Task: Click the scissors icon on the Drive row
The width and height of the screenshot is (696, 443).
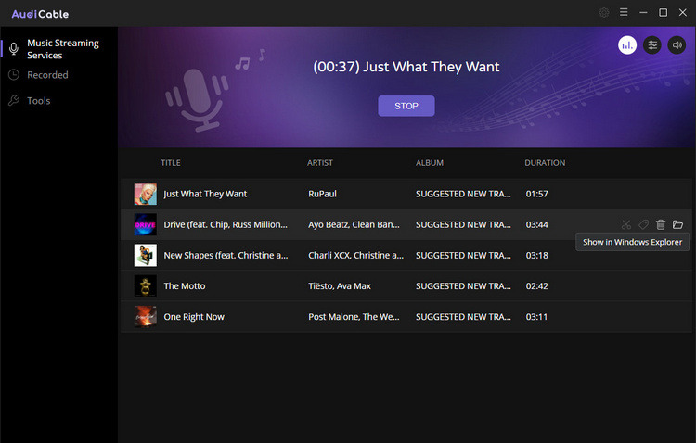Action: [x=625, y=225]
